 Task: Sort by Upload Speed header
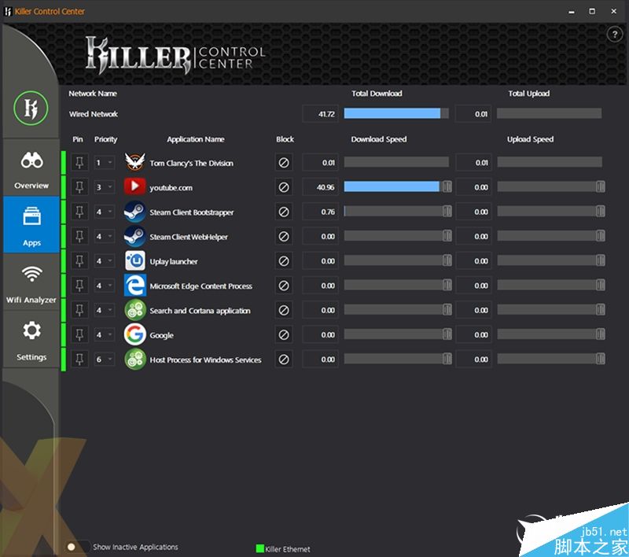coord(530,139)
